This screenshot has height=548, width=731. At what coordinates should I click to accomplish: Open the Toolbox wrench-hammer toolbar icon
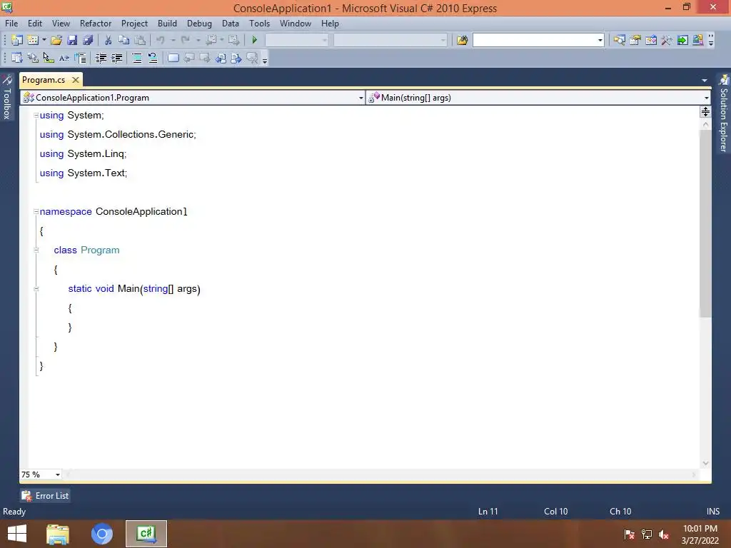pos(667,40)
